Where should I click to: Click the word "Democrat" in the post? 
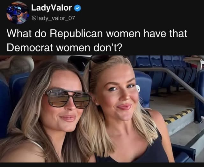[x=30, y=48]
